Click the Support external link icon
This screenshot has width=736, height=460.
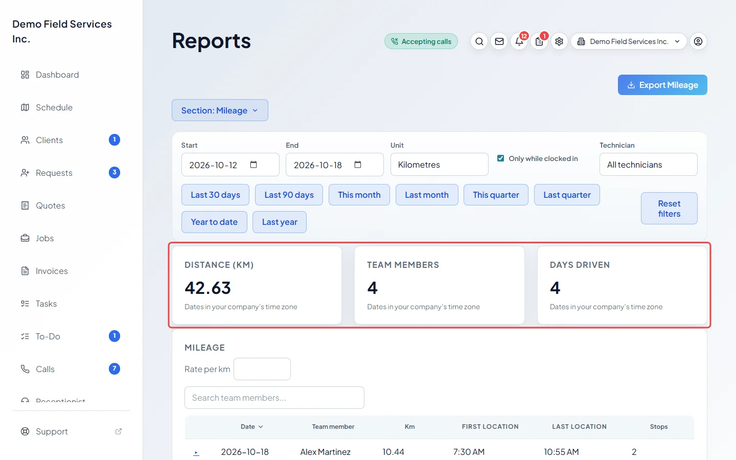click(x=119, y=431)
